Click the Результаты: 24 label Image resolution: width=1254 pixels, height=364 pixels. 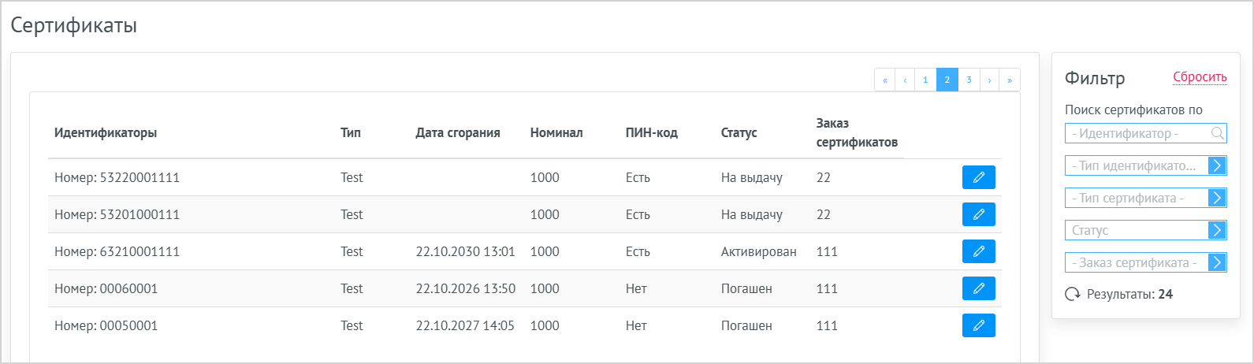click(x=1129, y=294)
